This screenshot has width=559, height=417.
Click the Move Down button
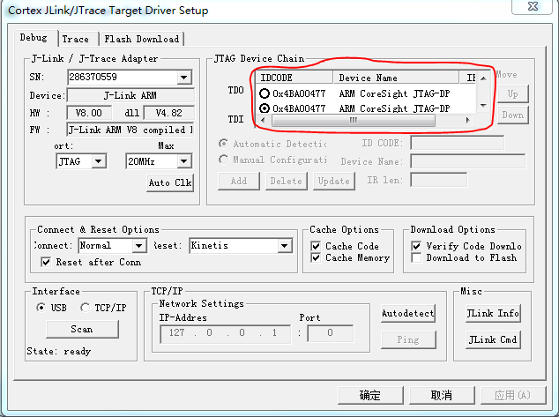tap(512, 115)
